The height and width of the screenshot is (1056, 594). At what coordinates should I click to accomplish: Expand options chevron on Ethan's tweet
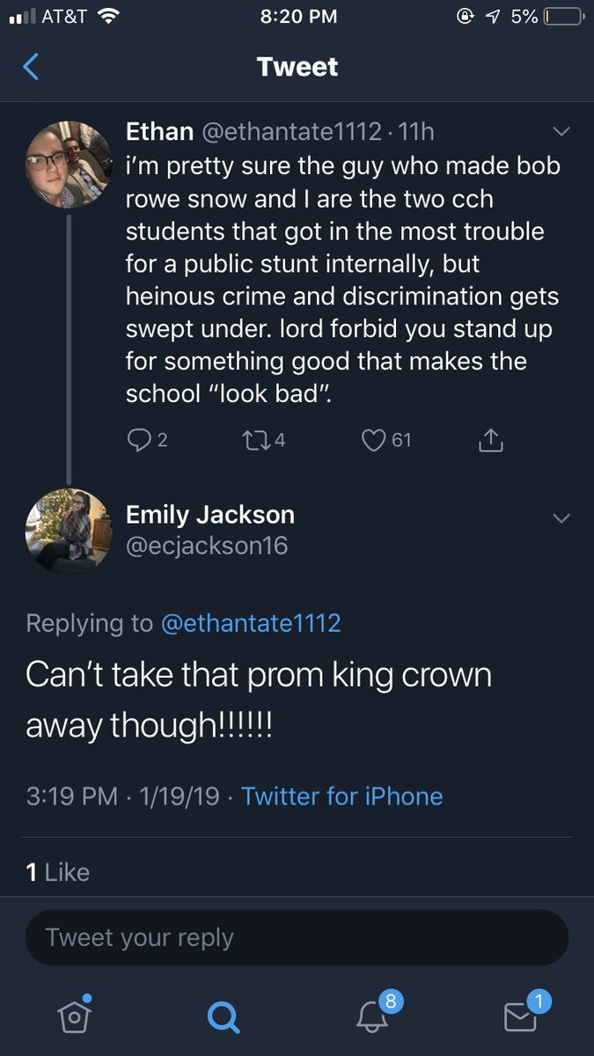pyautogui.click(x=561, y=132)
